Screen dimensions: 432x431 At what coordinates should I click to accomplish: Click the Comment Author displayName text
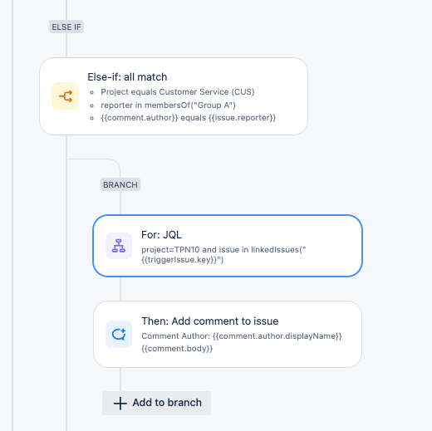[242, 336]
